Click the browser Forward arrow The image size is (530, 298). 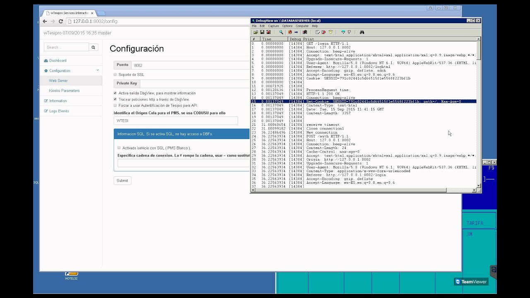[53, 21]
